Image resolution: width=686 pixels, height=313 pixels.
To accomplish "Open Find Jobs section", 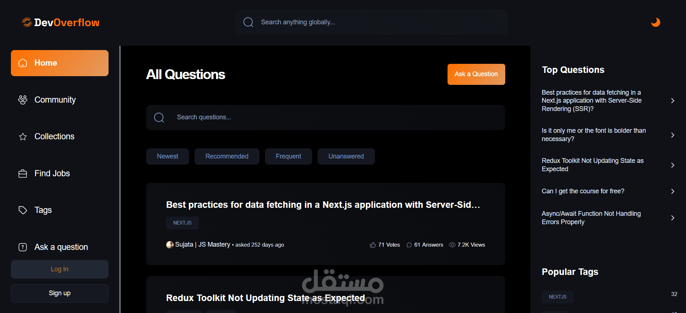I will coord(60,174).
